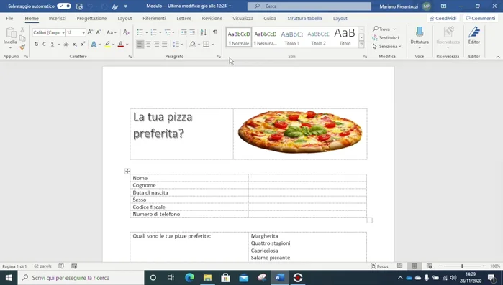Click the Commenti button

click(x=481, y=18)
